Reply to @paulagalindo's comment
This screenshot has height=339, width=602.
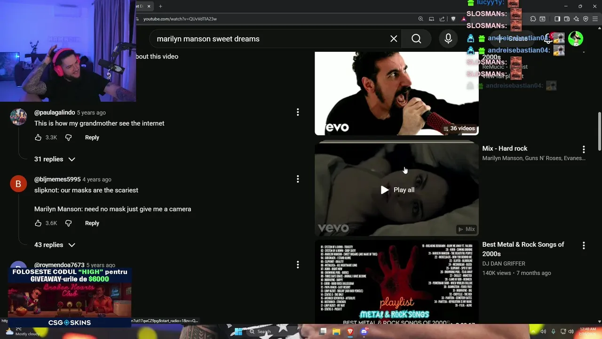click(x=92, y=137)
